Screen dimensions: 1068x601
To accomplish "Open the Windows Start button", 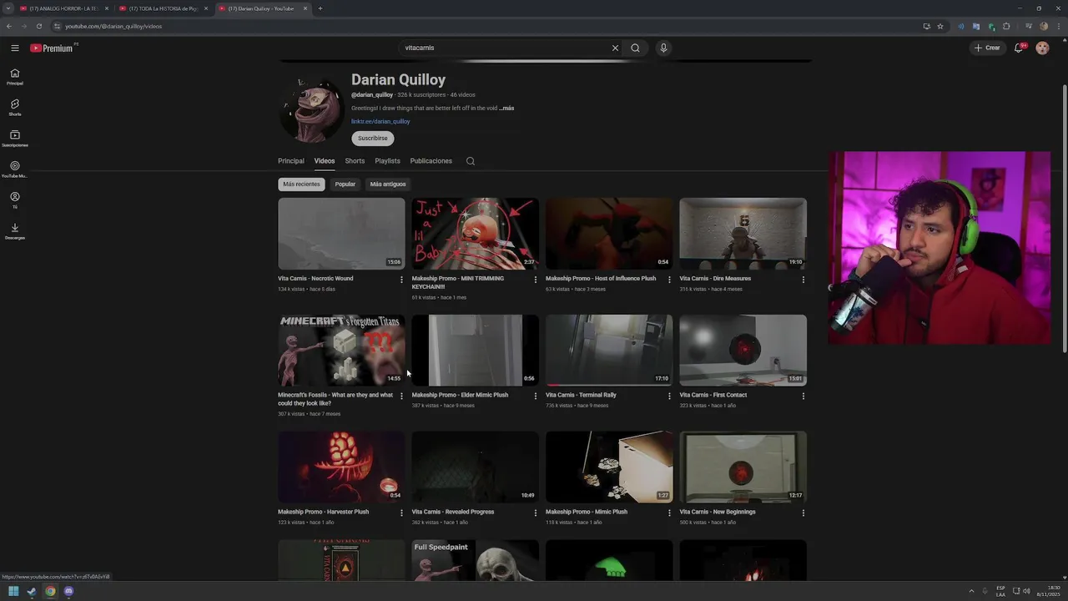I will point(13,591).
